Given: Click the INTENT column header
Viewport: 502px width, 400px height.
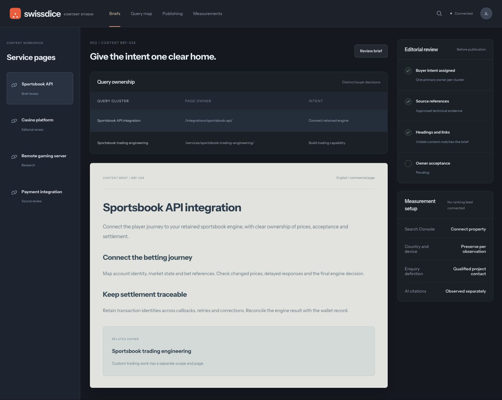Looking at the screenshot, I should click(316, 101).
